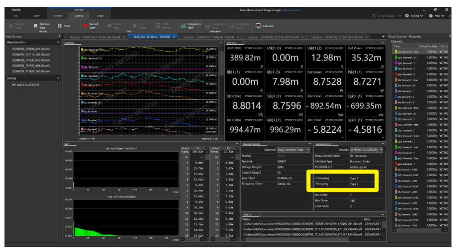
Task: Click the Record Stop toolbar item
Action: pos(115,26)
